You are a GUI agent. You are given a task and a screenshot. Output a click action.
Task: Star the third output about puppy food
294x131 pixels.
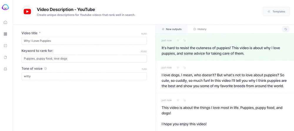click(x=178, y=100)
